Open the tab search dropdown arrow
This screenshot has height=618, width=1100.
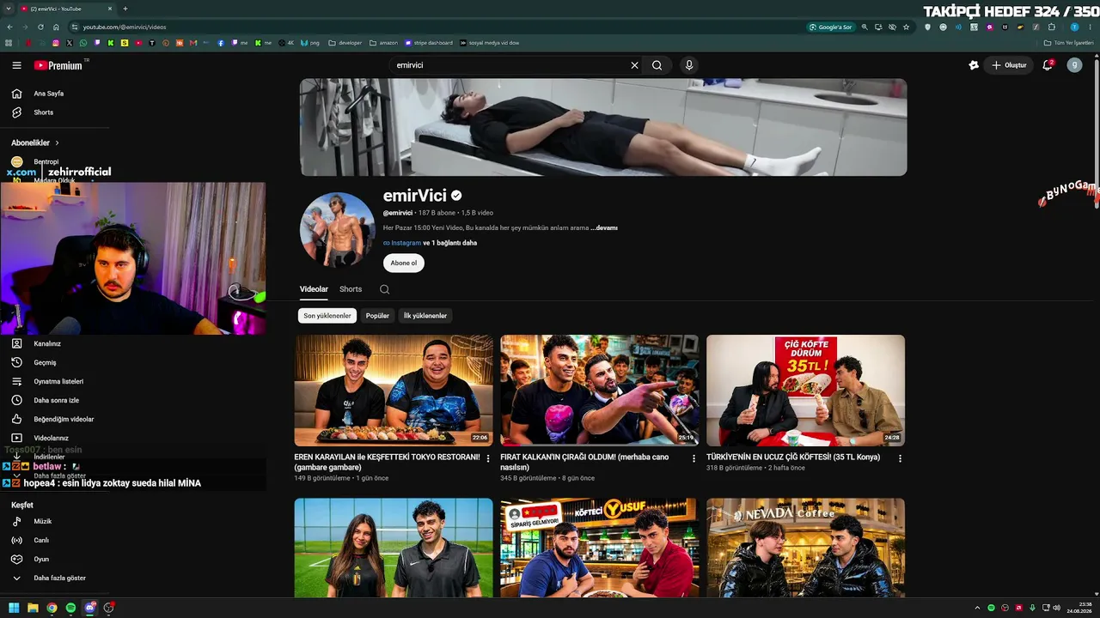tap(8, 9)
